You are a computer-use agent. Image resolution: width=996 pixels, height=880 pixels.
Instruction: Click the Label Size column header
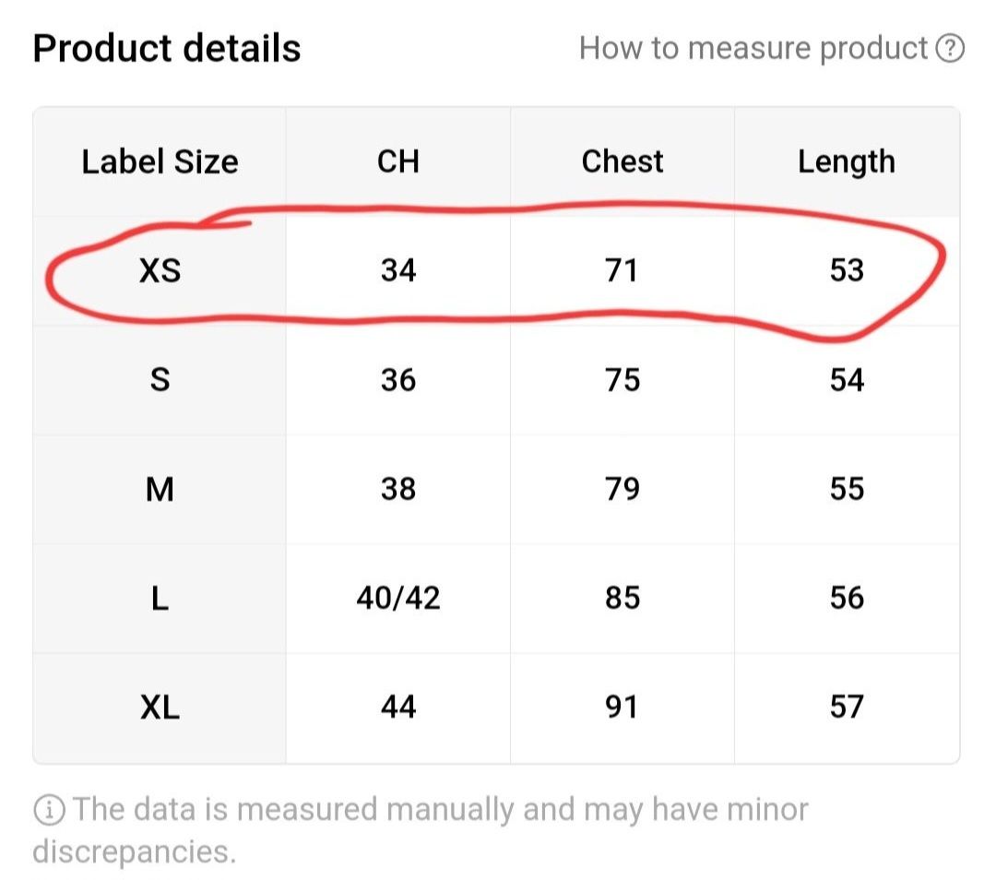click(160, 162)
